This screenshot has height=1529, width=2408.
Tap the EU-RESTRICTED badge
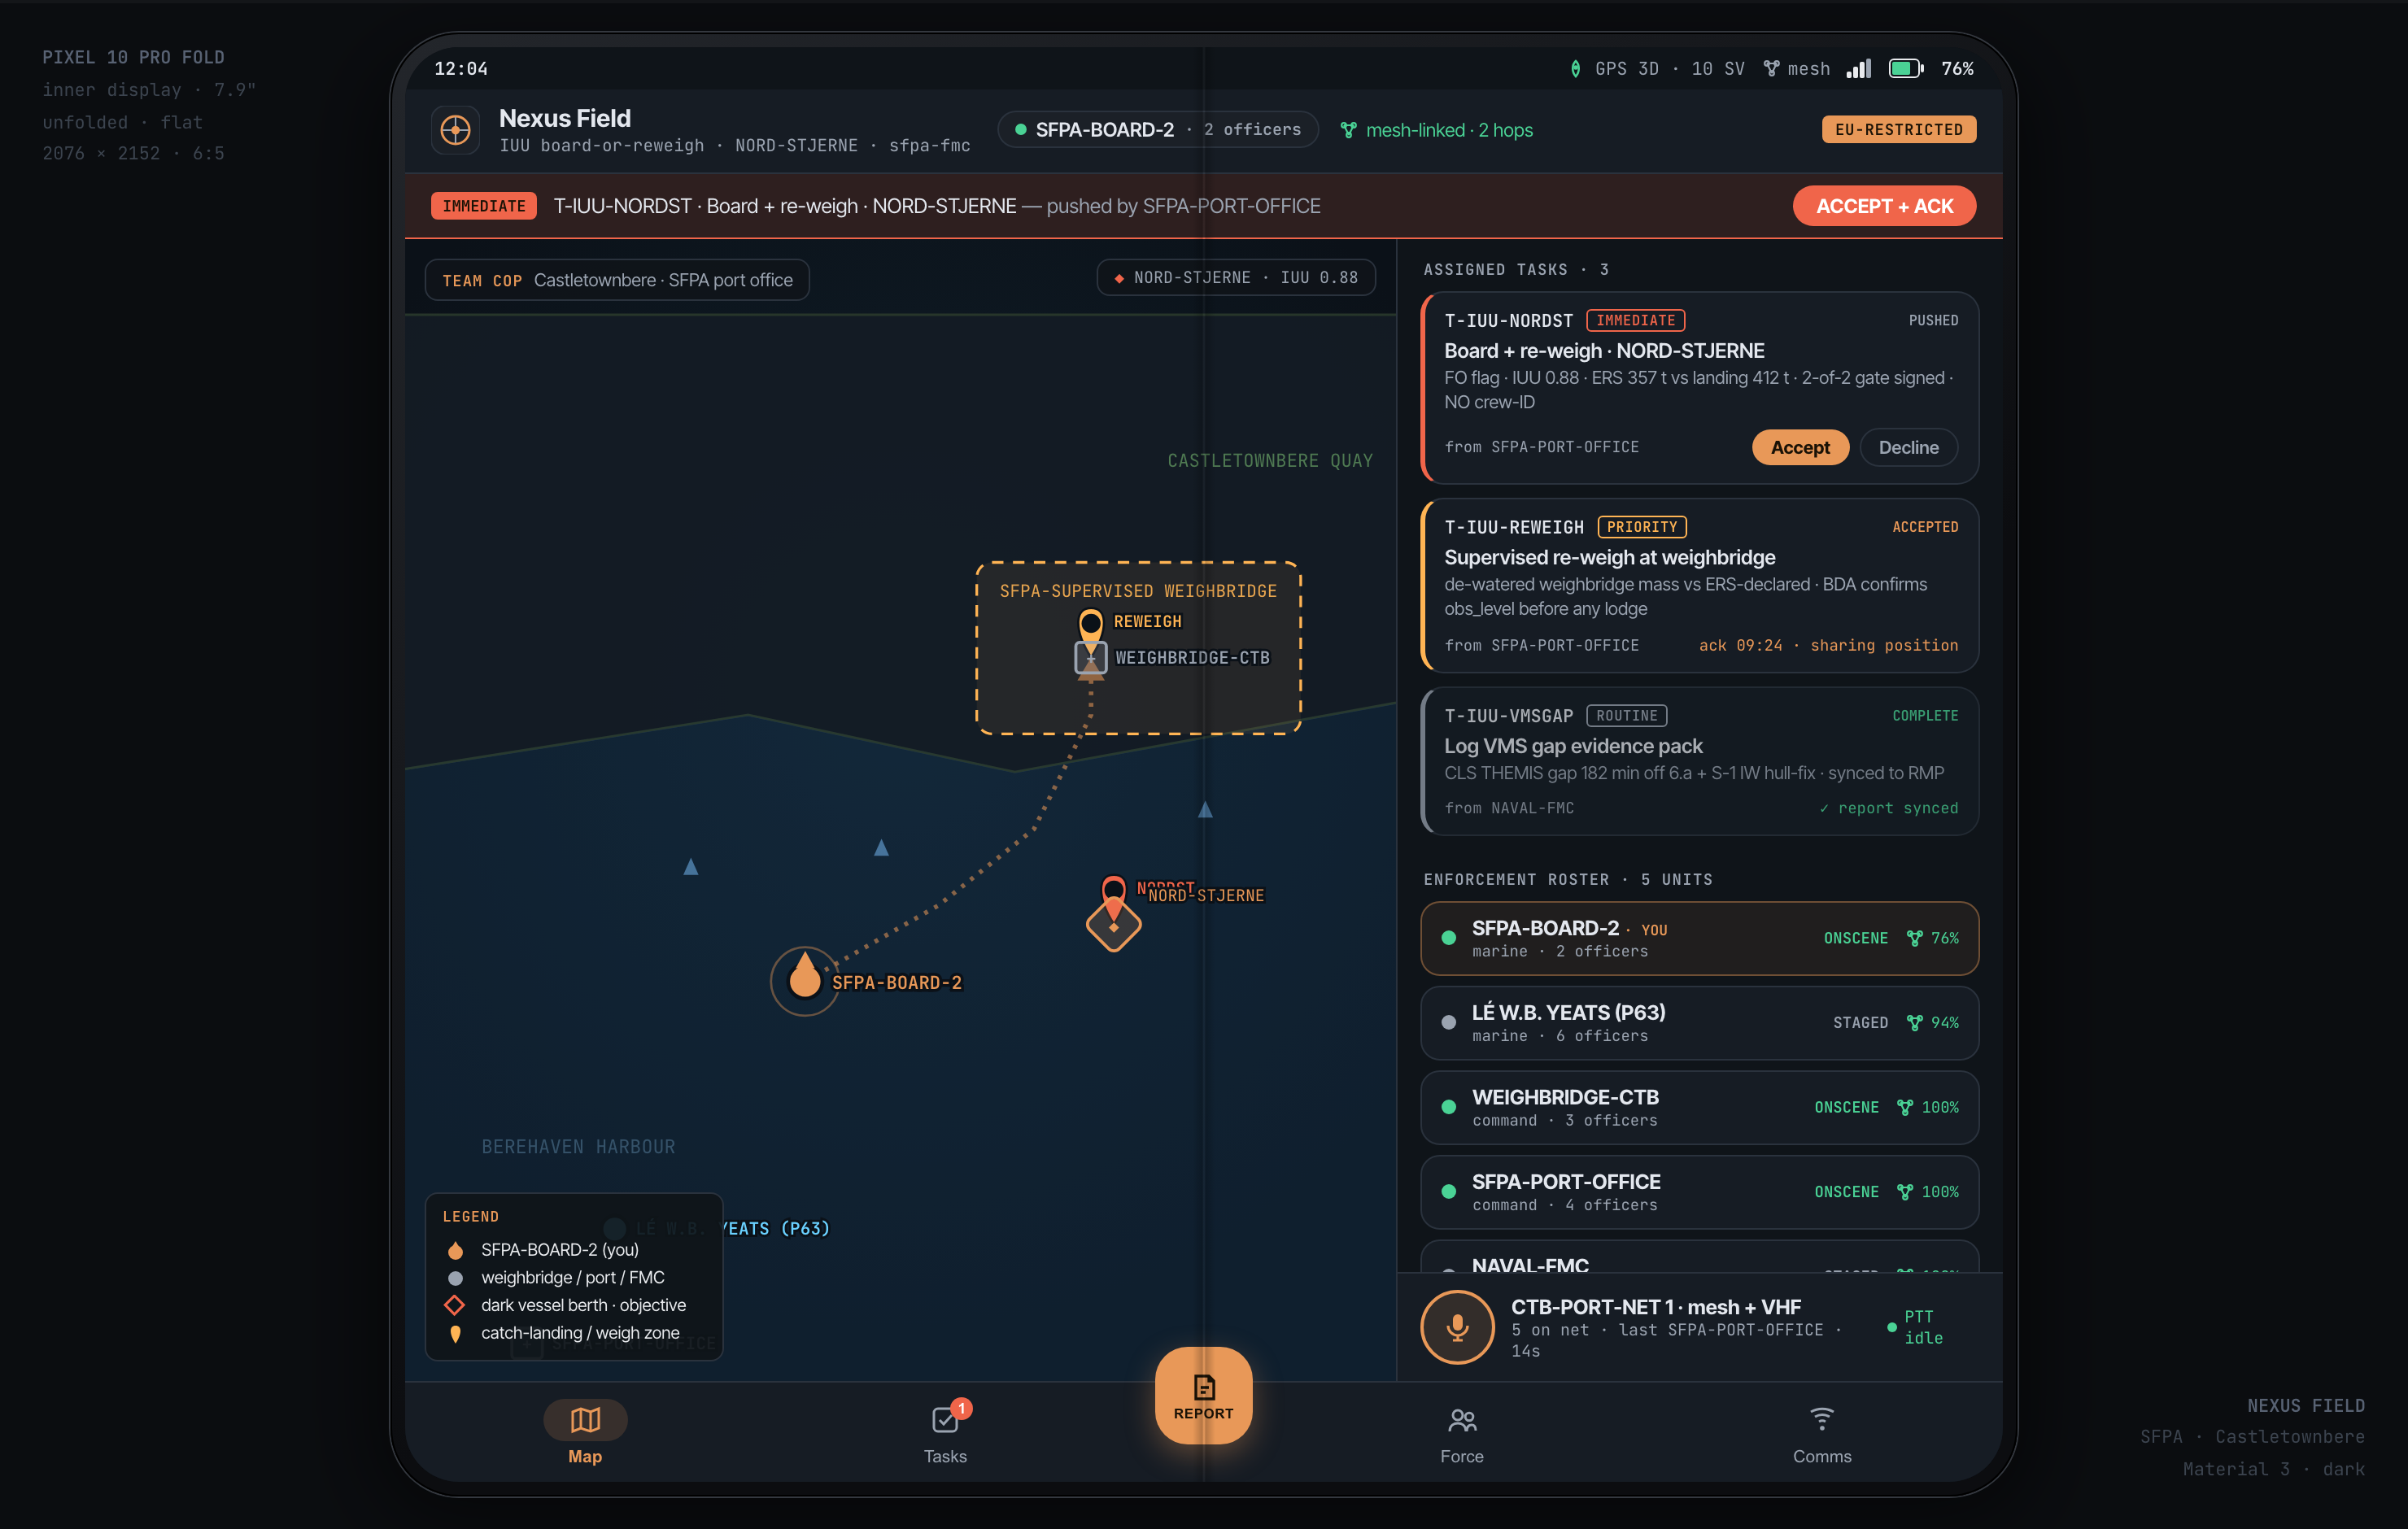pos(1899,130)
